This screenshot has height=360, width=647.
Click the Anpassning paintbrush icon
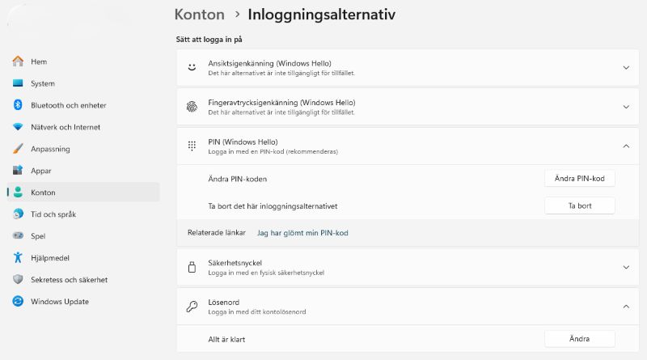click(18, 149)
